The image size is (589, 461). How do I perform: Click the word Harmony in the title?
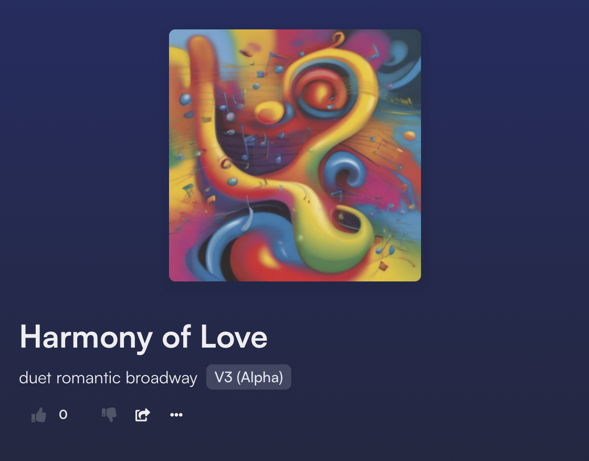click(x=86, y=338)
